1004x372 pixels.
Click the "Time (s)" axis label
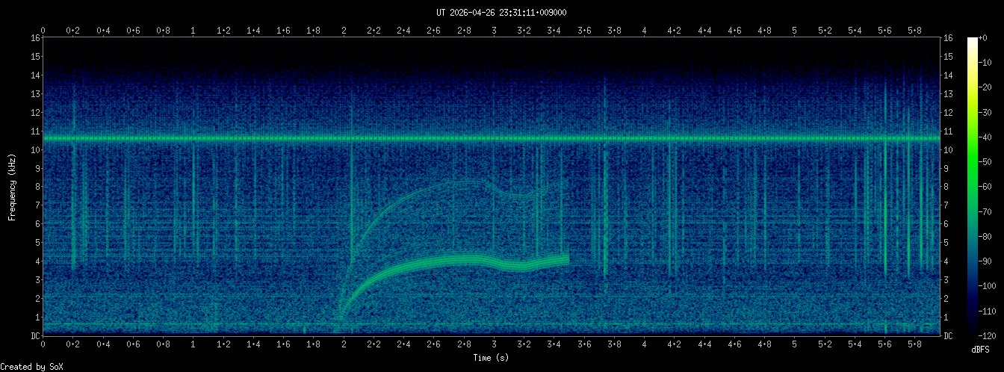coord(491,358)
